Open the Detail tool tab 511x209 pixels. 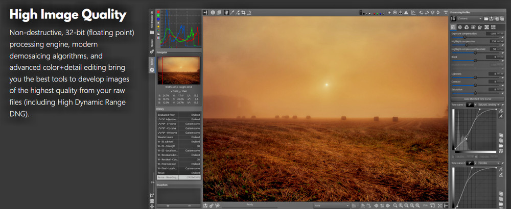coord(460,27)
